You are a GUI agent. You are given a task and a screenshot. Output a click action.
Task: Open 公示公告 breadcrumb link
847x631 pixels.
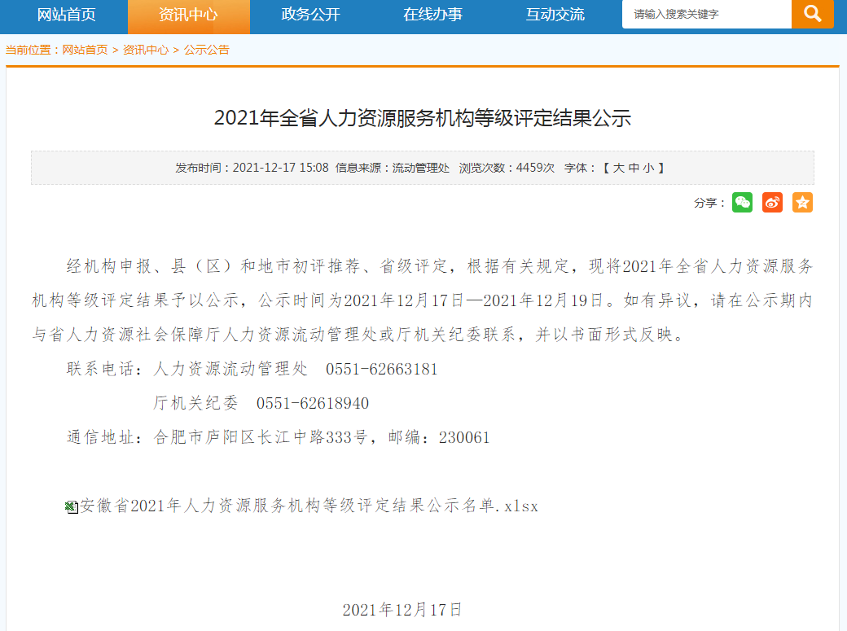(207, 50)
